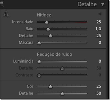Click the Máscara value field showing 0

coord(100,43)
